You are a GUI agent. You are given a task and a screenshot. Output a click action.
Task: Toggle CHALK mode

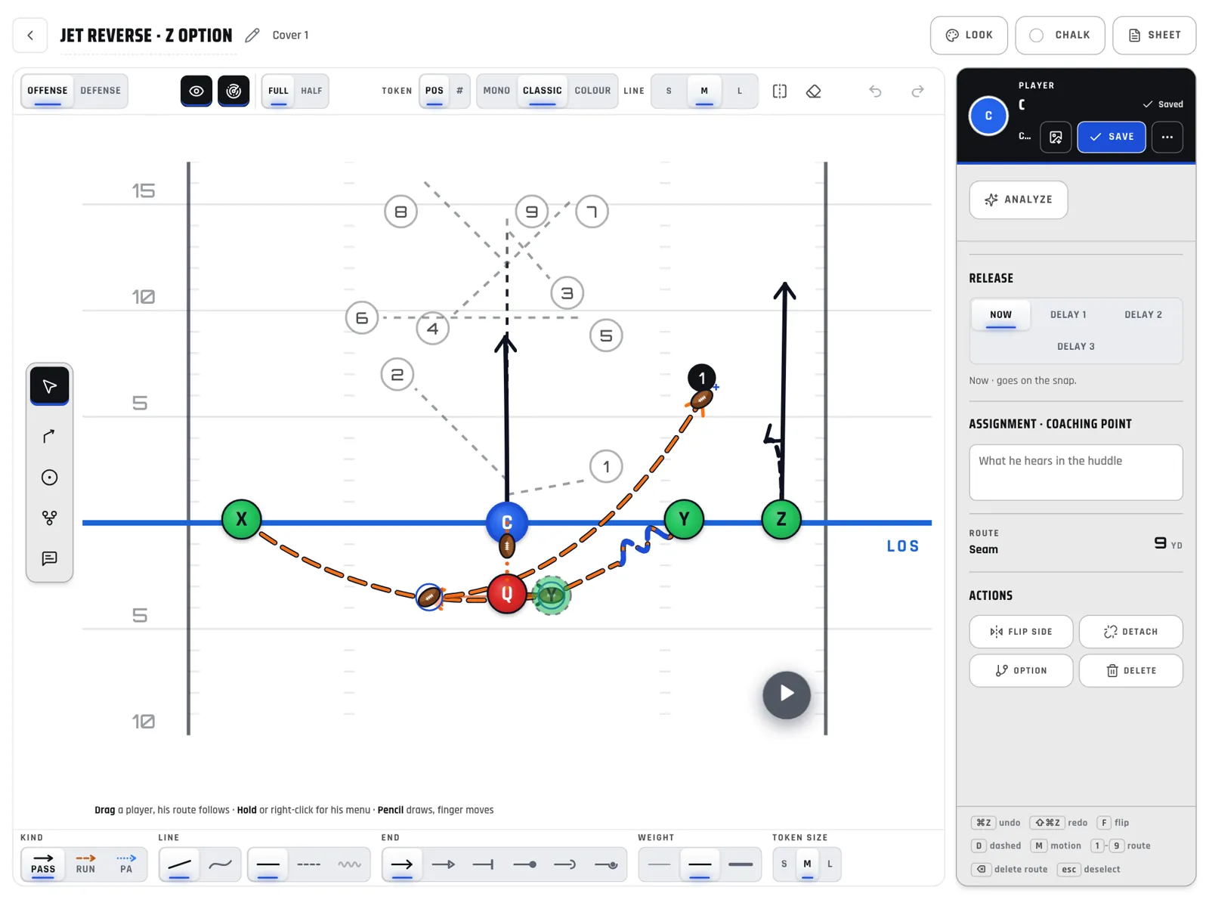(x=1059, y=36)
